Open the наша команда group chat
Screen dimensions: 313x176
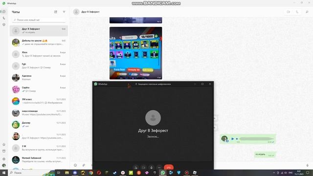(x=39, y=113)
